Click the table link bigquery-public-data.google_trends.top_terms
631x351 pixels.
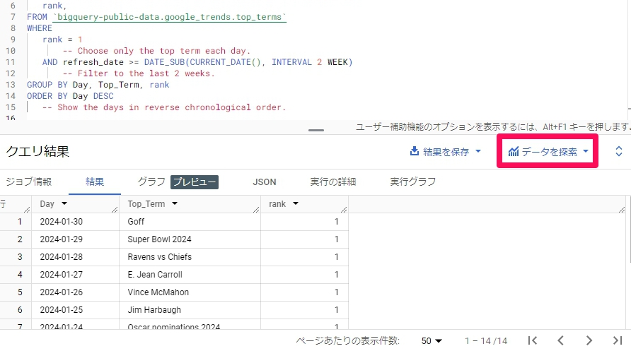[169, 17]
